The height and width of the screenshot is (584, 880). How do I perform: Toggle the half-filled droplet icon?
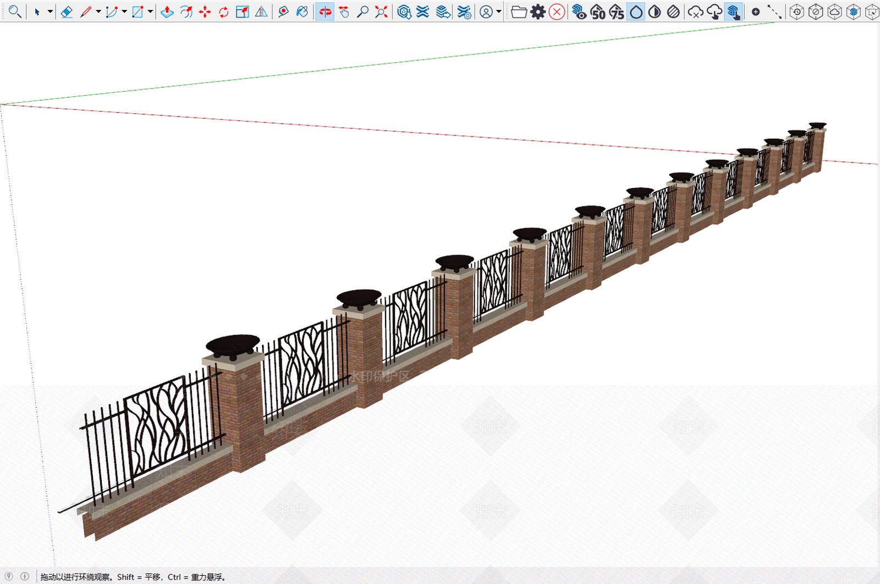[x=654, y=12]
